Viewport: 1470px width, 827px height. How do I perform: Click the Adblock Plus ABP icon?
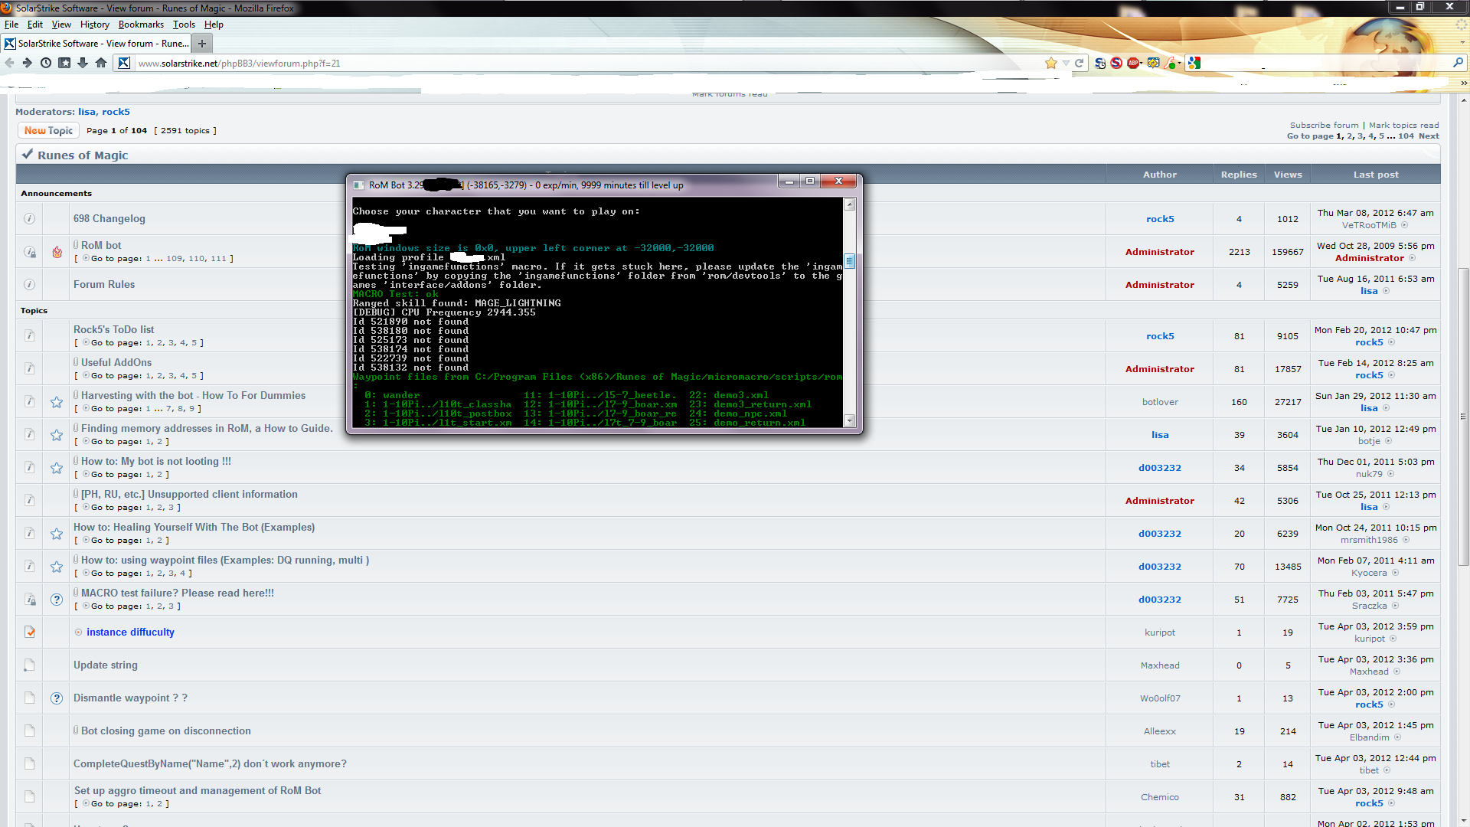point(1132,64)
